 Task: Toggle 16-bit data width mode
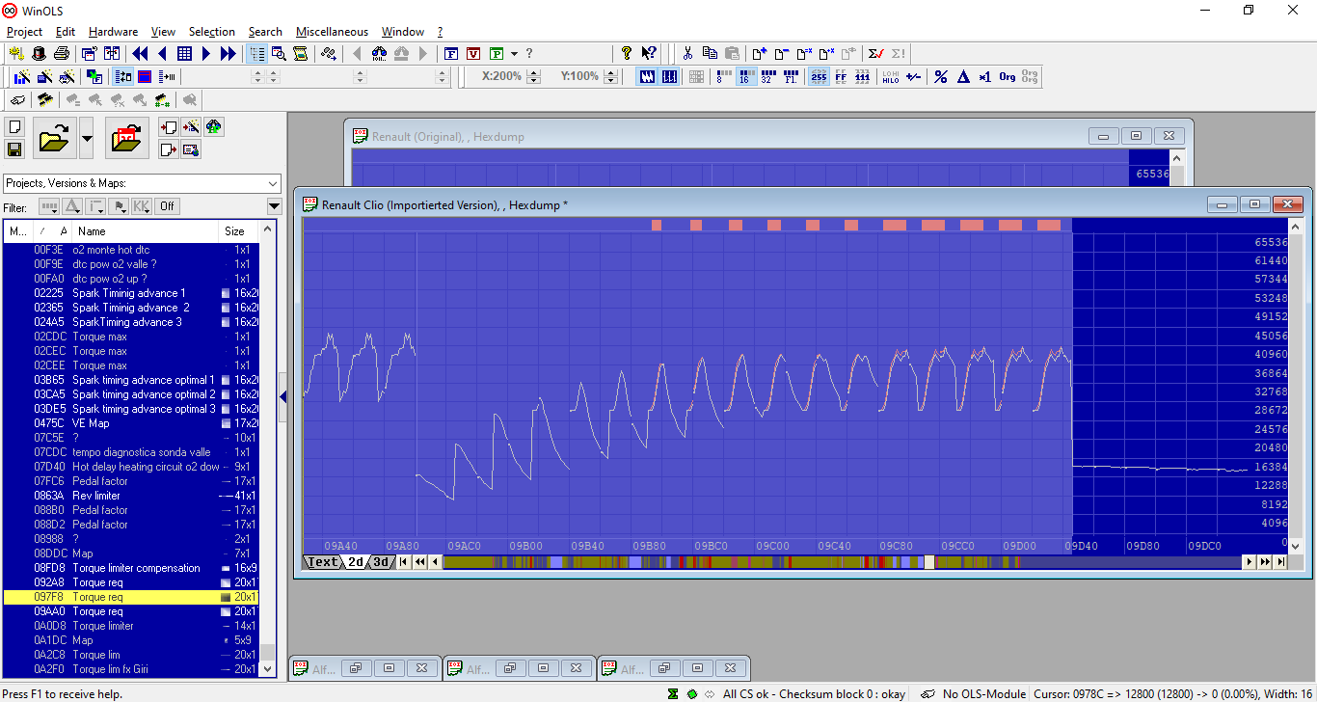pos(744,77)
